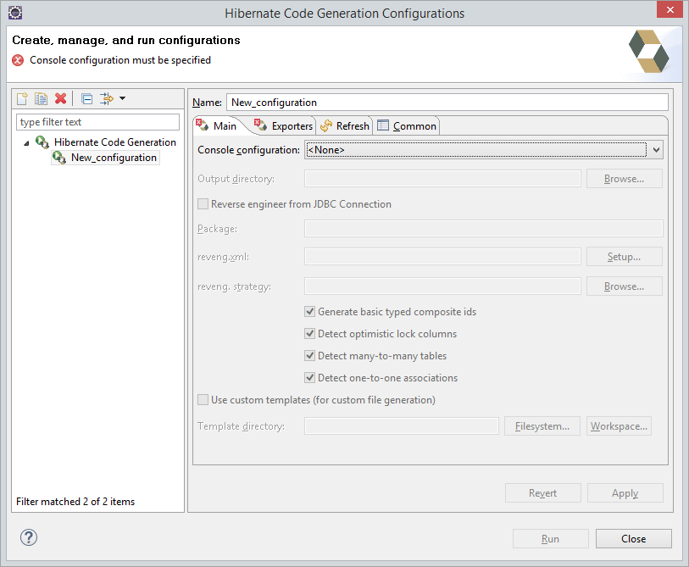Click the Workspace button
This screenshot has height=567, width=689.
tap(620, 426)
